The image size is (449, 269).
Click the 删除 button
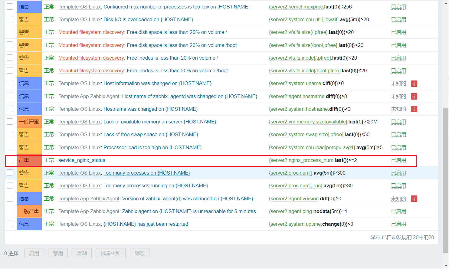coord(139,253)
